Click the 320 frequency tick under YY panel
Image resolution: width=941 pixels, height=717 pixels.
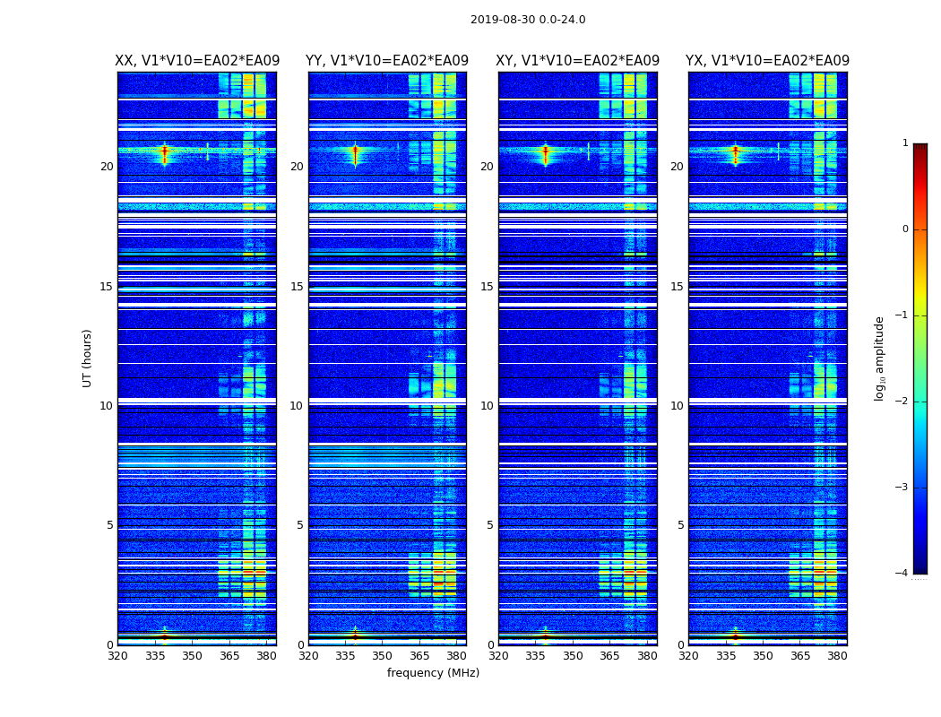click(x=308, y=656)
